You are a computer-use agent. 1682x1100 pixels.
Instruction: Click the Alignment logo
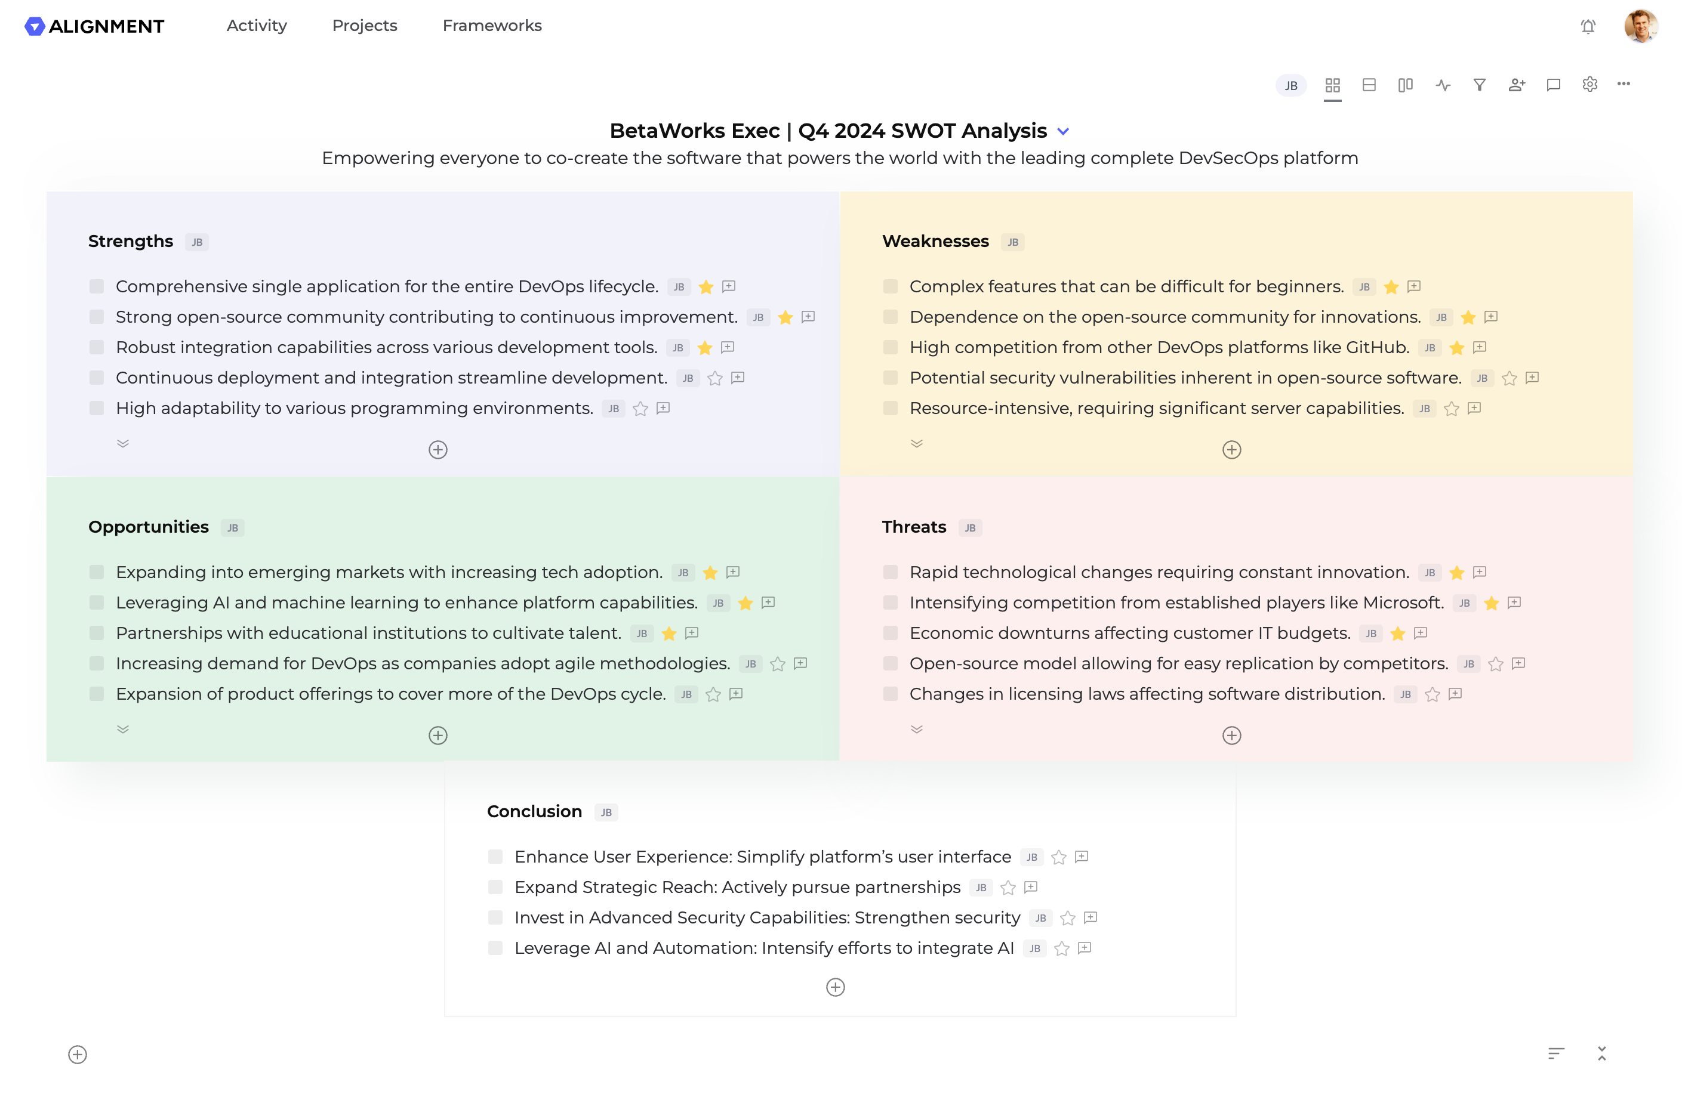coord(94,26)
